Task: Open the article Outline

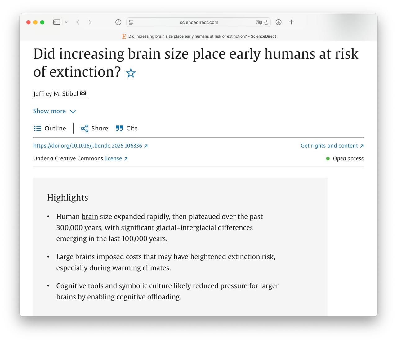Action: click(x=50, y=128)
